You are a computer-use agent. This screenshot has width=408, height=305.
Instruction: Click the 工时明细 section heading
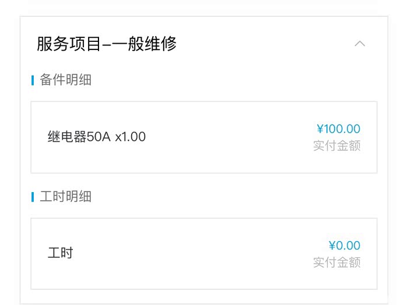tap(65, 196)
